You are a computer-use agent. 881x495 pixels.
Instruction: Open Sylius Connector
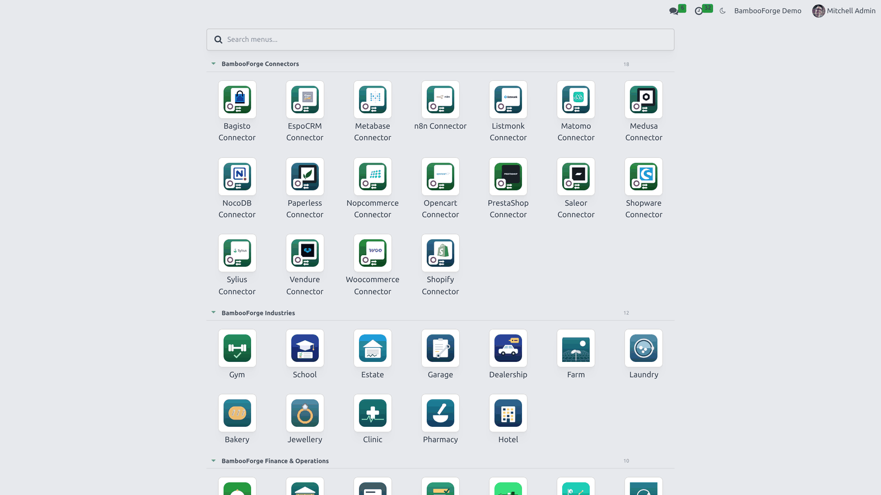coord(237,253)
